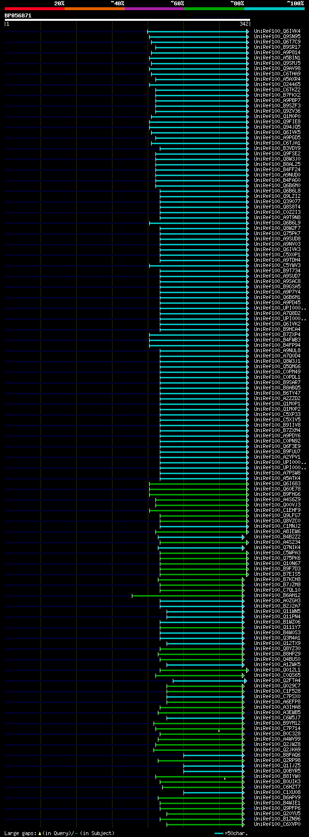Screen dimensions: 309x837
Task: Click the query end position 342
Action: click(244, 24)
